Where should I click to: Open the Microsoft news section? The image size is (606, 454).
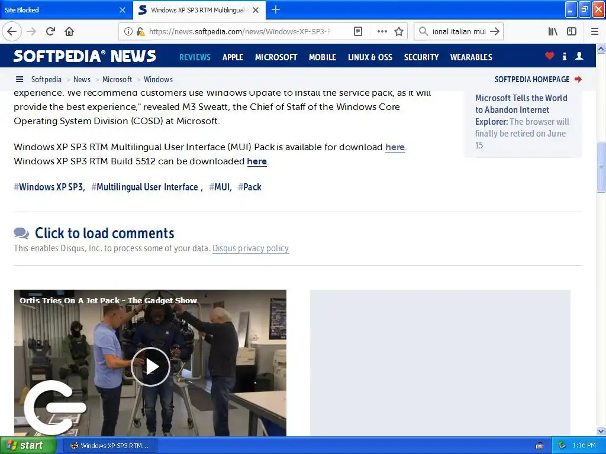276,57
